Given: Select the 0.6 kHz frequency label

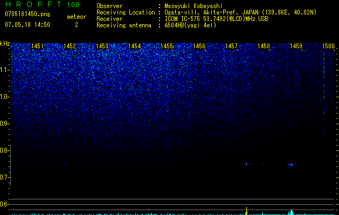Looking at the screenshot, I should pyautogui.click(x=4, y=204).
